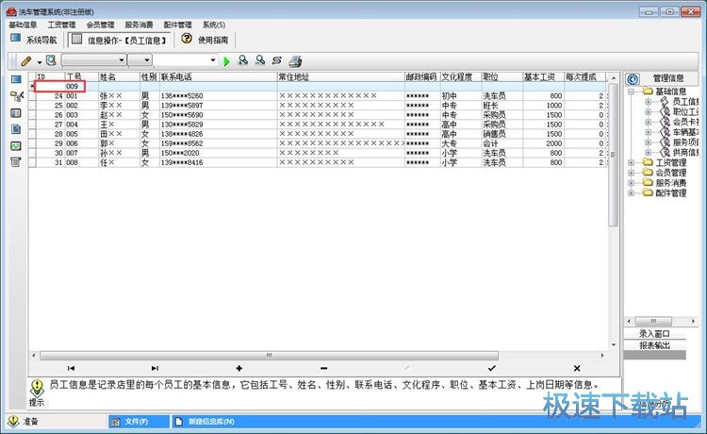Click the blue circular back arrow icon
Viewport: 707px width, 434px height.
(x=633, y=79)
